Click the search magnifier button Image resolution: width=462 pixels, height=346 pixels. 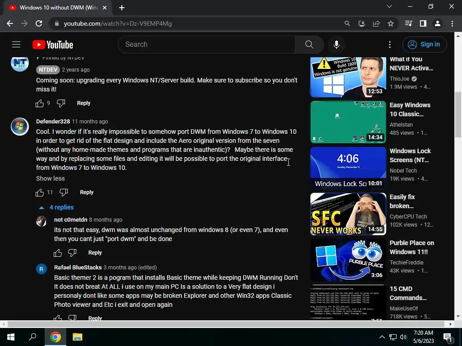coord(310,45)
